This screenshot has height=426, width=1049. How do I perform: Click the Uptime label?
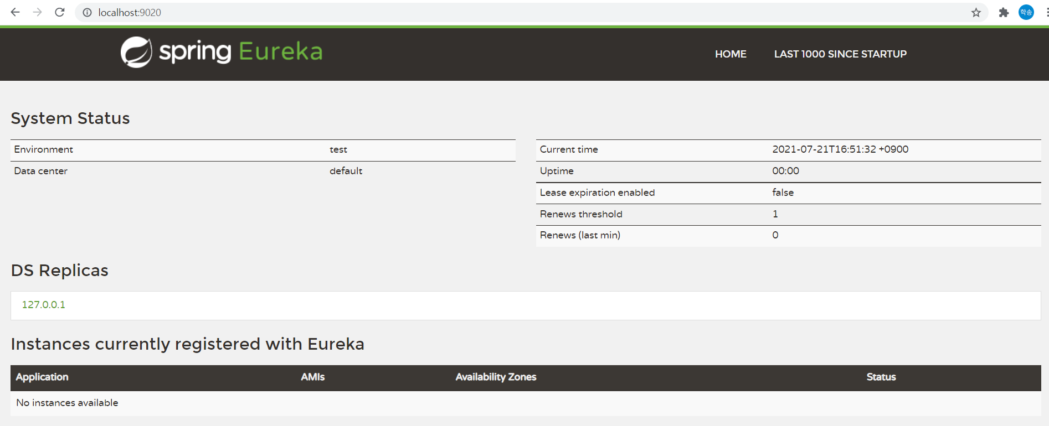pos(557,171)
